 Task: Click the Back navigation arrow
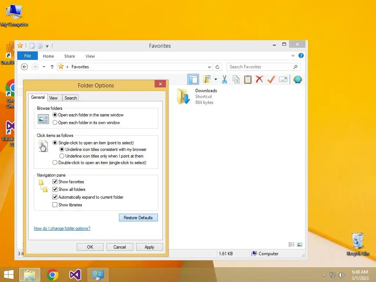[x=24, y=67]
